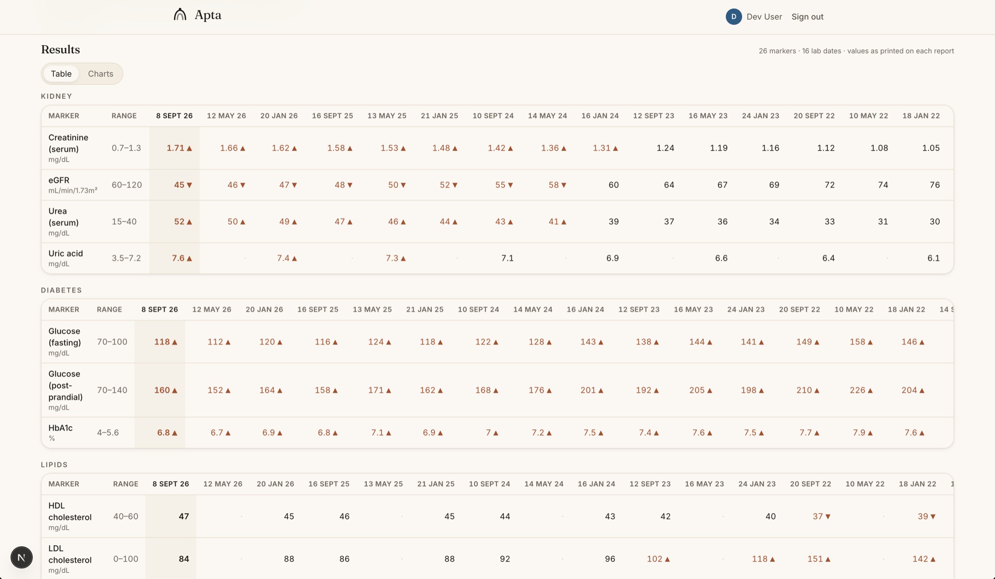995x579 pixels.
Task: Click Urea value 52 for 8 Sept 26
Action: coord(183,222)
